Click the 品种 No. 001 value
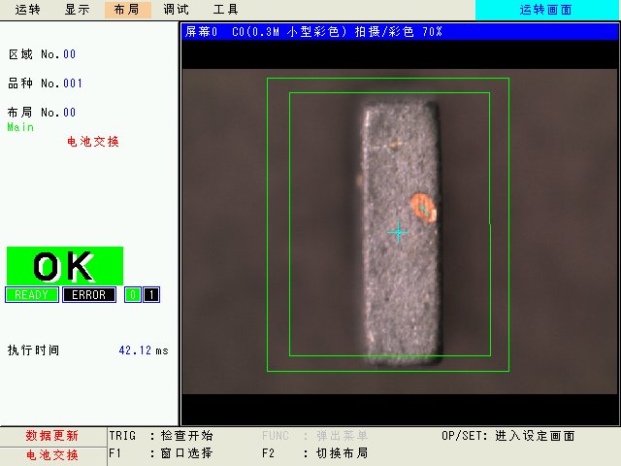 pos(73,83)
